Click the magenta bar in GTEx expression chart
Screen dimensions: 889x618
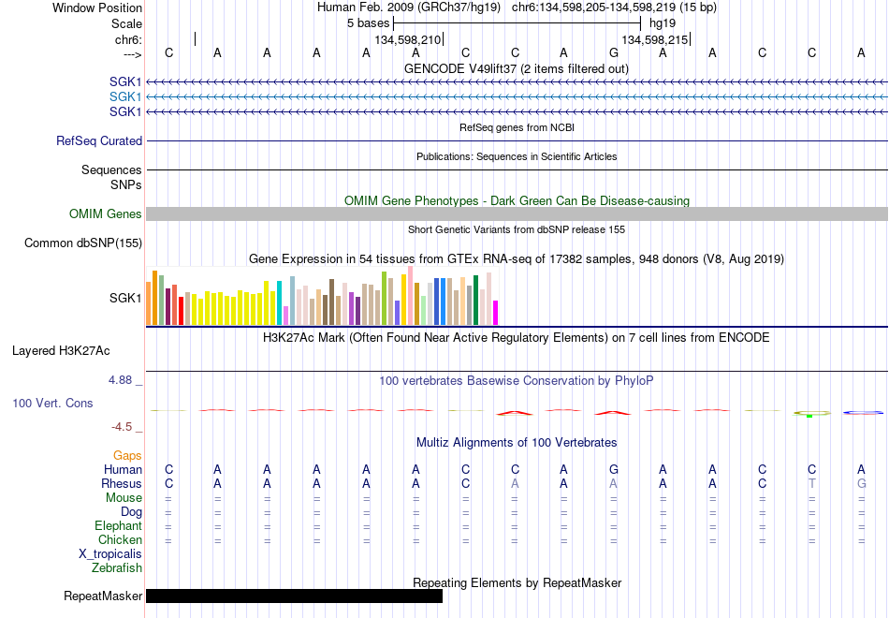coord(495,313)
